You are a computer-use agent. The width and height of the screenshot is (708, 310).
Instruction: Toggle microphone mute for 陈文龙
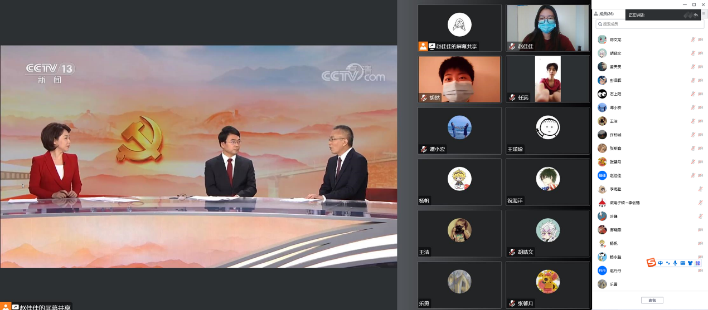click(x=693, y=40)
